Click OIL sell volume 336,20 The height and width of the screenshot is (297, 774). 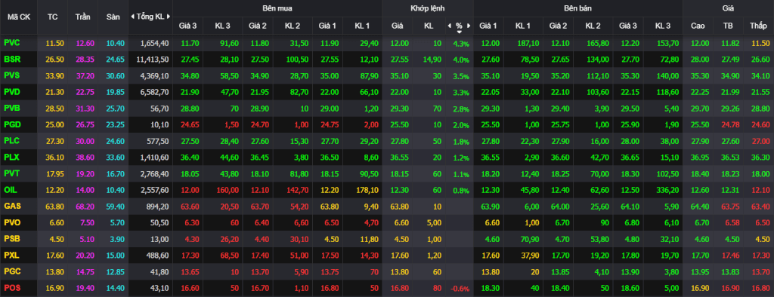click(x=667, y=190)
